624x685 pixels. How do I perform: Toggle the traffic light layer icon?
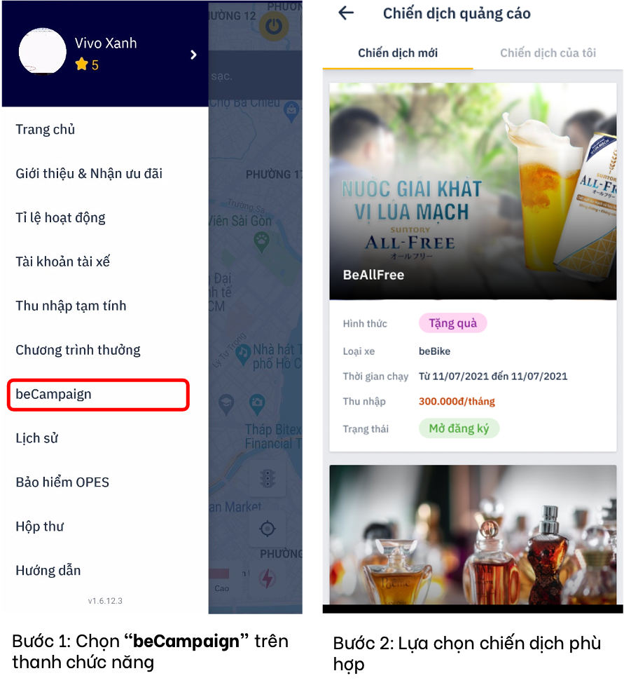(268, 478)
